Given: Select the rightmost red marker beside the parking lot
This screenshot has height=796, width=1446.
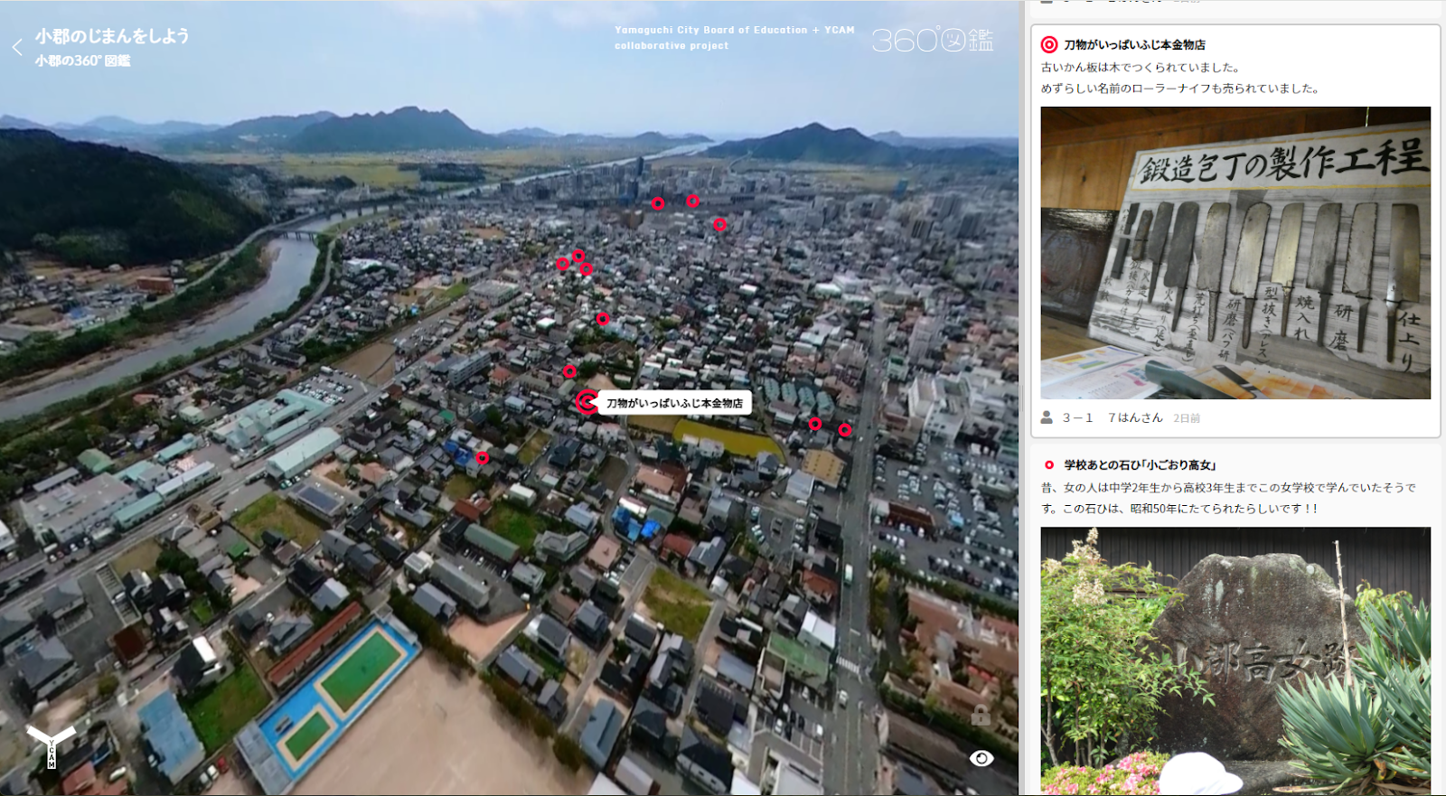Looking at the screenshot, I should tap(845, 430).
